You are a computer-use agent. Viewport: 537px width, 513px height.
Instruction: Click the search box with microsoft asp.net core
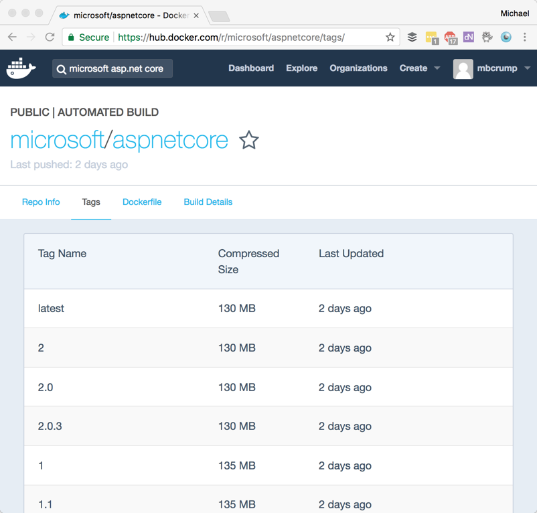(112, 68)
